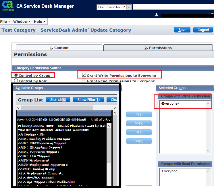
Task: Go to page 25 in group pagination
Action: coord(62,120)
